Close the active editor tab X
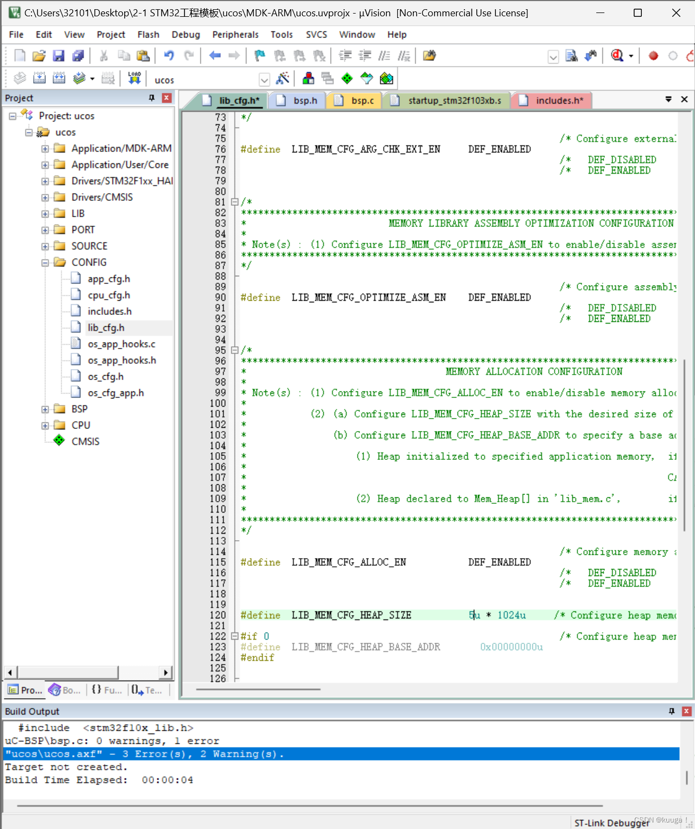 point(684,99)
